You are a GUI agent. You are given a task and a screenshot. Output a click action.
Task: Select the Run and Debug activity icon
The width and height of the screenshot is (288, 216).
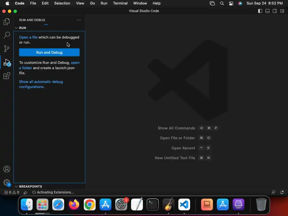coord(7,62)
